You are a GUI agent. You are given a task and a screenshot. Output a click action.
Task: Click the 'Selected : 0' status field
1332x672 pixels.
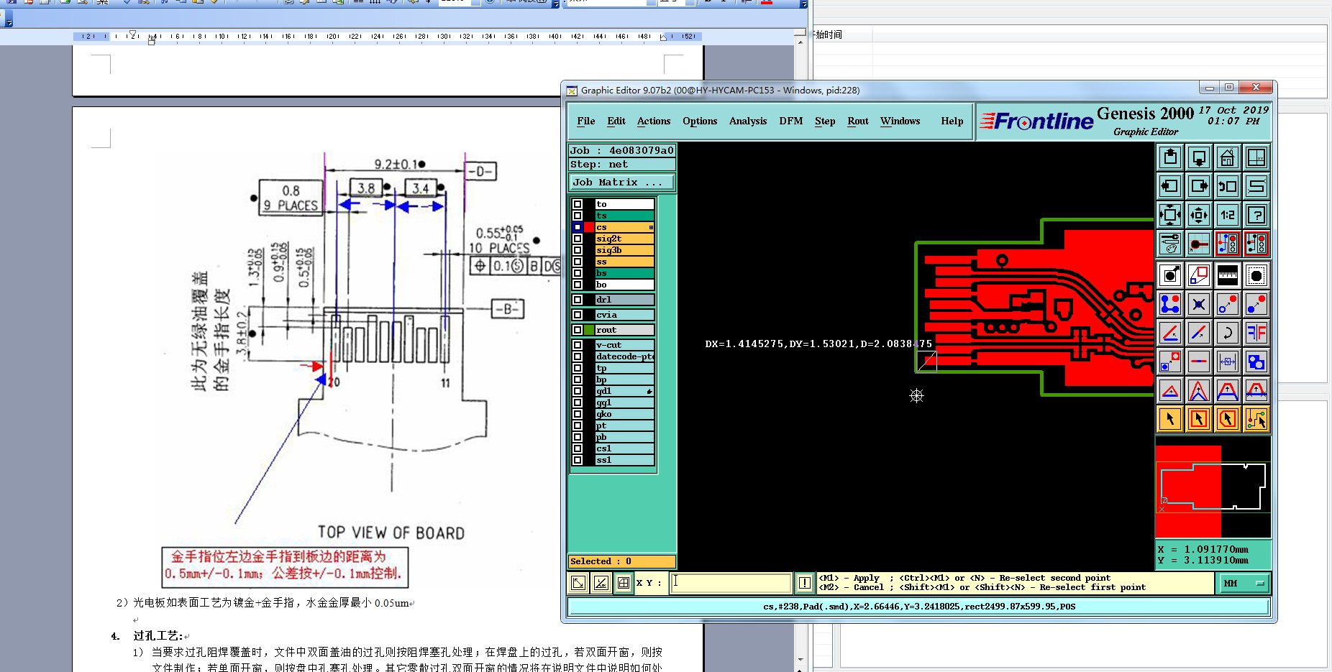tap(622, 561)
